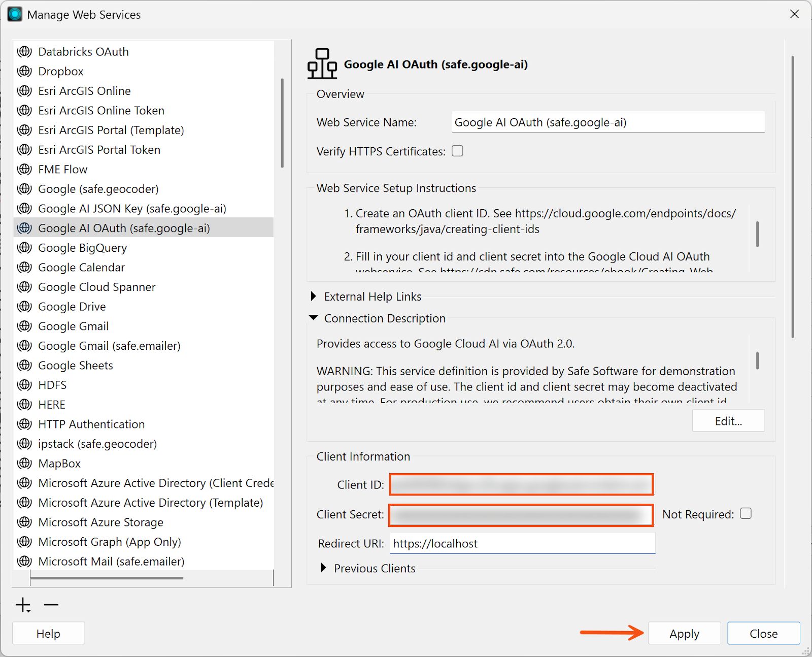Click the globe icon beside MapBox
The image size is (812, 657).
[24, 463]
